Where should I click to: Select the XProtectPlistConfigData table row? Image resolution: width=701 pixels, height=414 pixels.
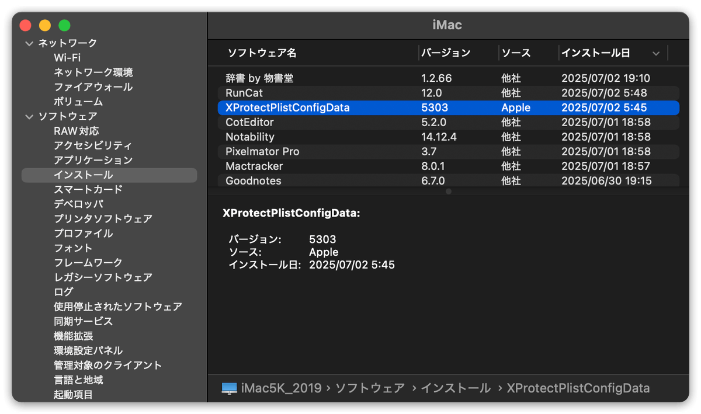pos(448,107)
